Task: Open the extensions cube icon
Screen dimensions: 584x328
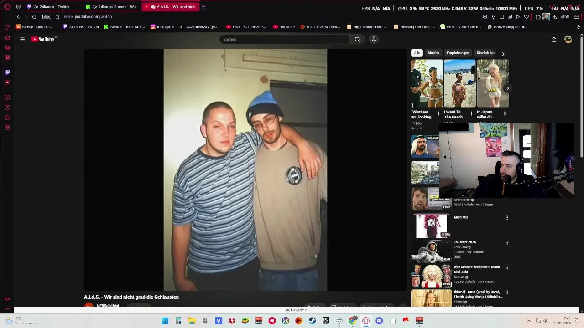Action: pyautogui.click(x=538, y=17)
